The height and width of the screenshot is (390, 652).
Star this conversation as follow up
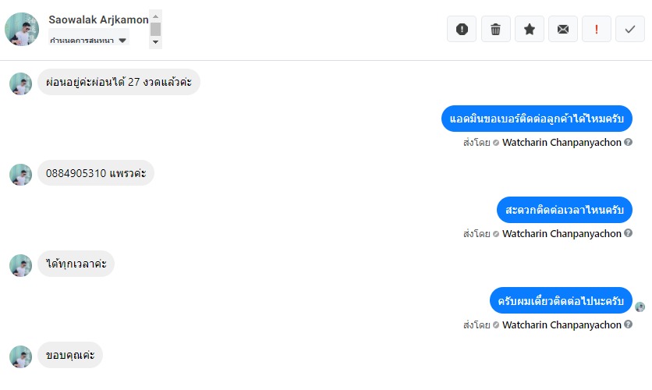click(530, 29)
